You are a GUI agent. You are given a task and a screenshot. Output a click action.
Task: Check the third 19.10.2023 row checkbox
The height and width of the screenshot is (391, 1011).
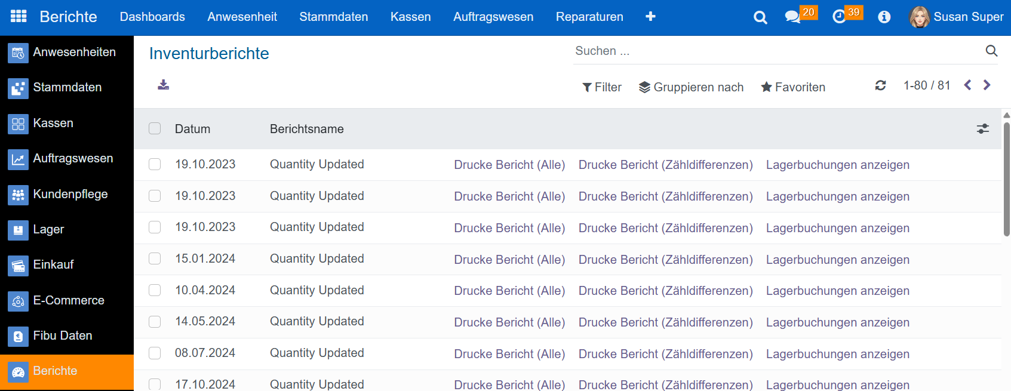155,227
